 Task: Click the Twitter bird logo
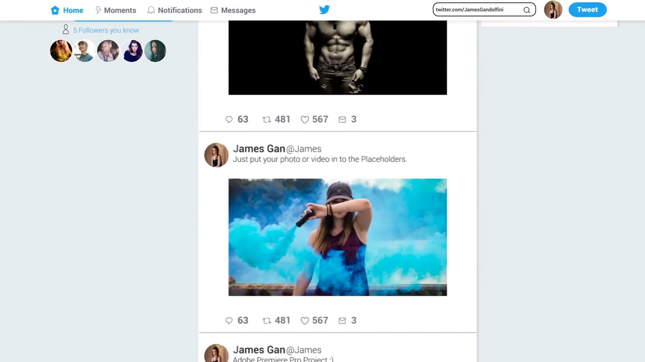[324, 10]
